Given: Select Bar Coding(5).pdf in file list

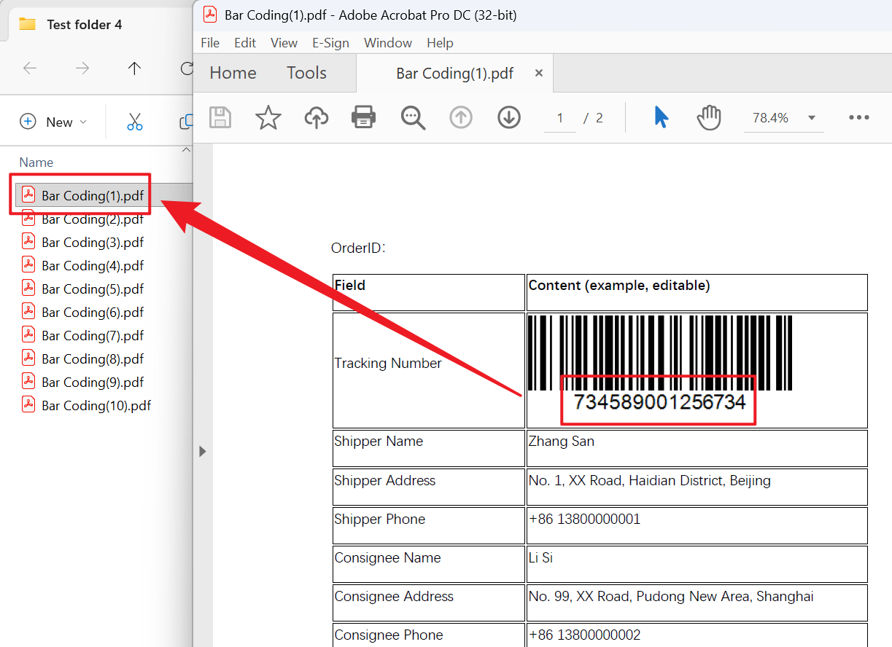Looking at the screenshot, I should [x=93, y=289].
